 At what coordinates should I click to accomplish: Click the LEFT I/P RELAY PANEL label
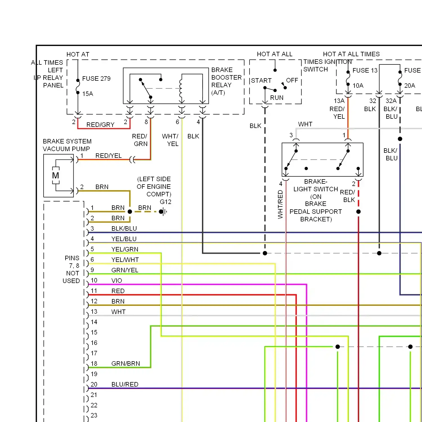coord(48,78)
